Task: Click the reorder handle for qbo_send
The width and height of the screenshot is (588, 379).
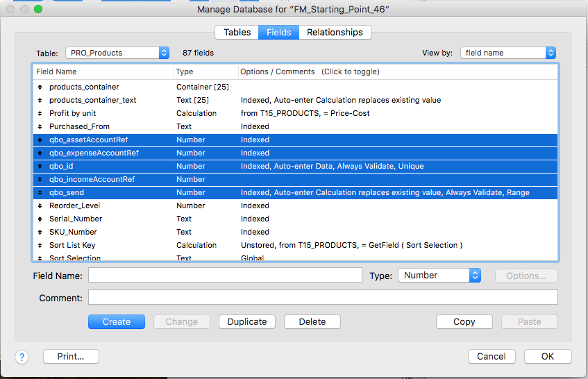Action: point(40,192)
